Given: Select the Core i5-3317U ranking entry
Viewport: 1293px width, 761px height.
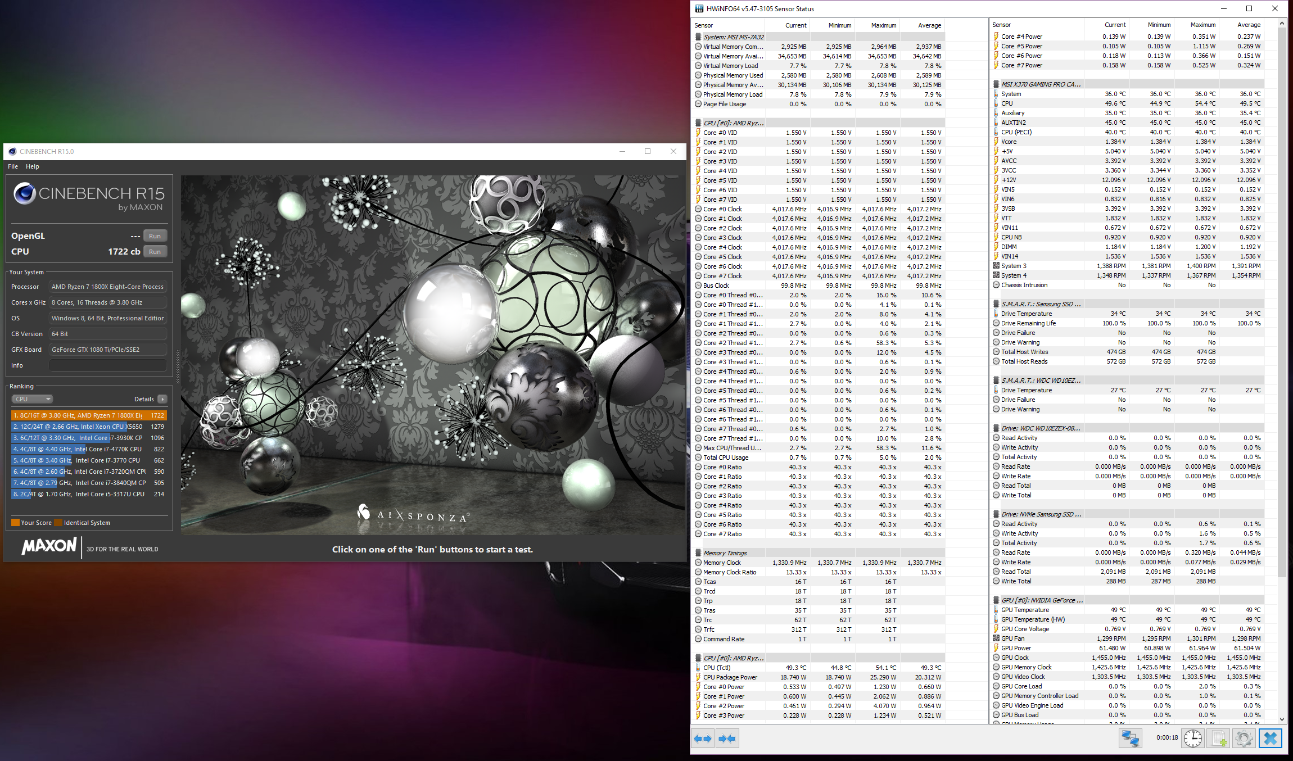Looking at the screenshot, I should pos(89,494).
